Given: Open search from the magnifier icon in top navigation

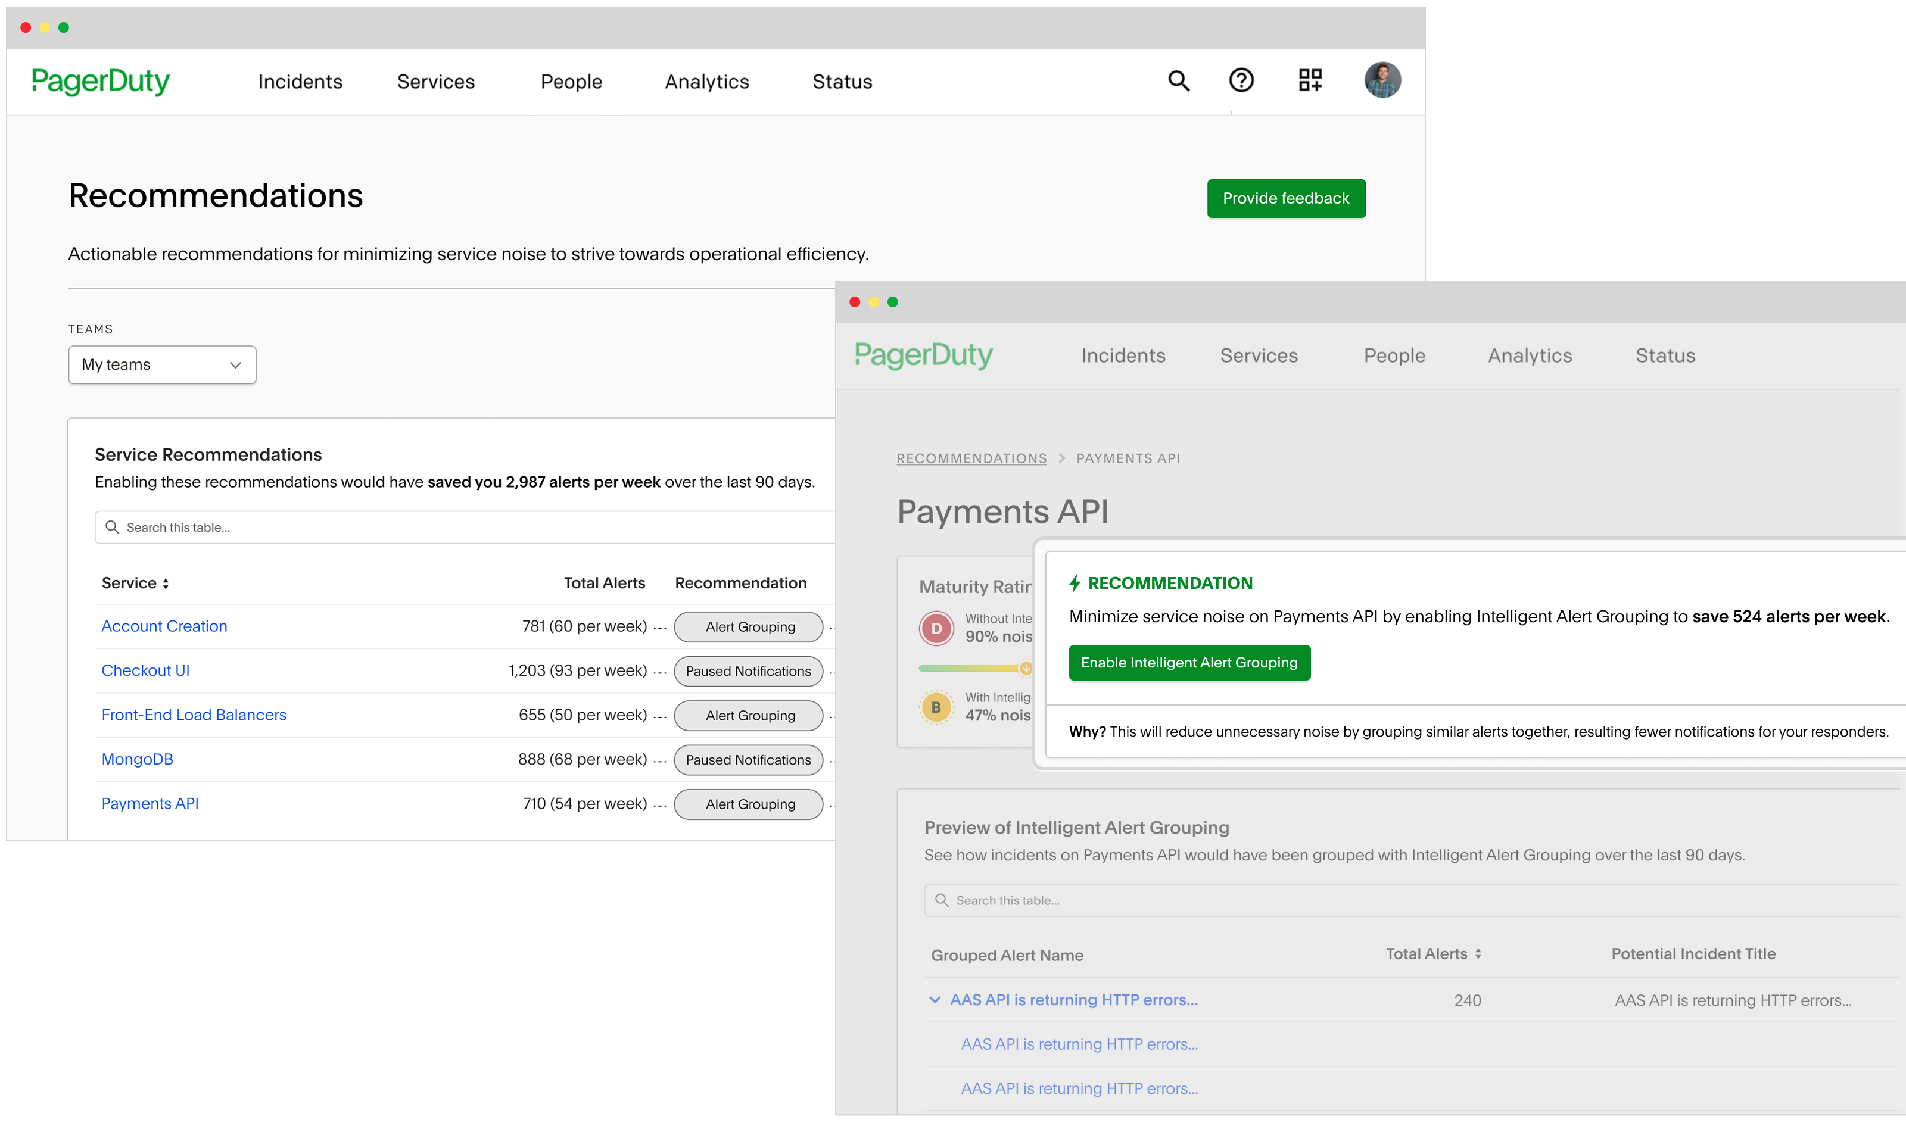Looking at the screenshot, I should [x=1179, y=80].
